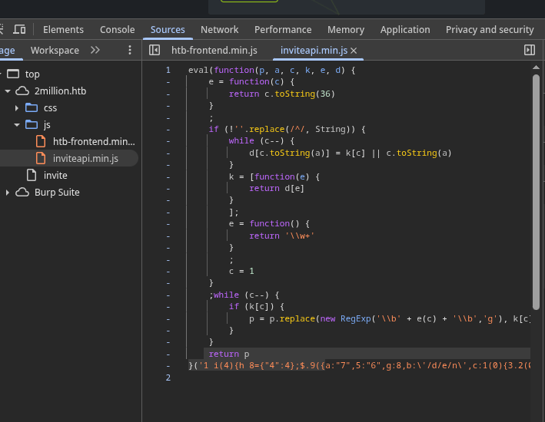Click the 'if (k[c]) {' code line
The width and height of the screenshot is (545, 422).
click(257, 307)
